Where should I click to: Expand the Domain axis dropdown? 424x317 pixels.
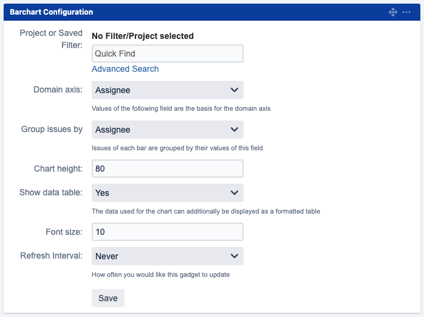[x=167, y=91]
